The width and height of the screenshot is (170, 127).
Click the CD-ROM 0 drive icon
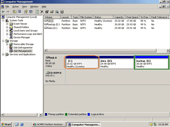(x=48, y=73)
